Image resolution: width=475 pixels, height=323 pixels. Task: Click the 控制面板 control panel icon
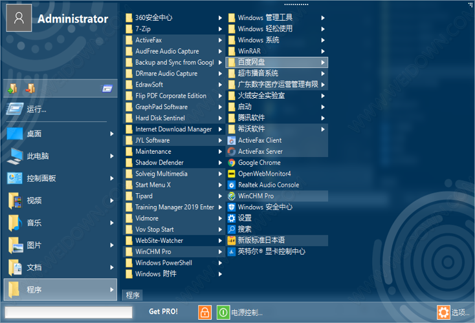[x=15, y=178]
